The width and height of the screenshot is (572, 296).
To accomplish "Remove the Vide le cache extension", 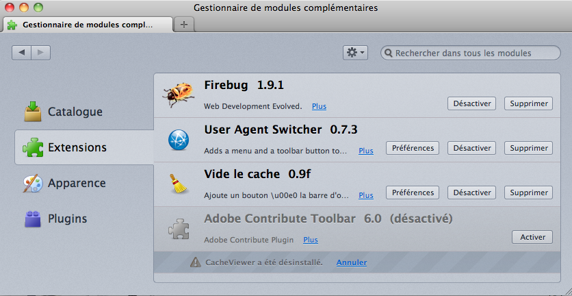I will pos(529,193).
